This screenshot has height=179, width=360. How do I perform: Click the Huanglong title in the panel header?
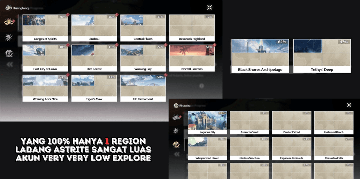(20, 8)
